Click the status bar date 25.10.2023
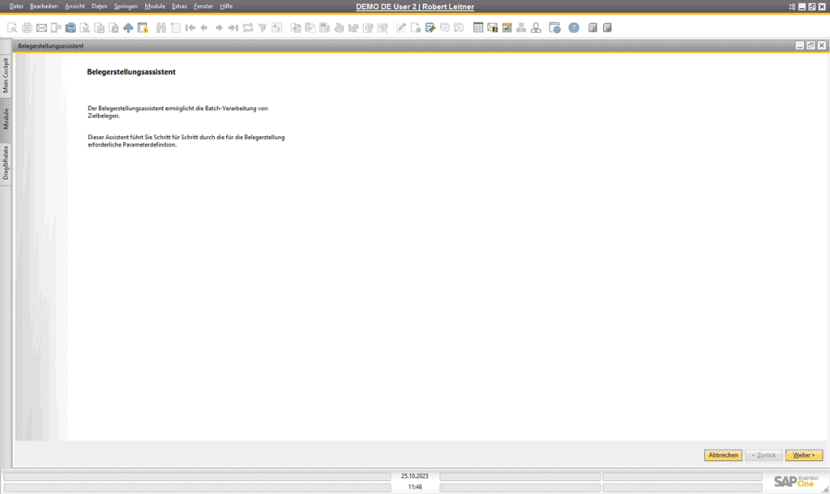 (x=414, y=476)
